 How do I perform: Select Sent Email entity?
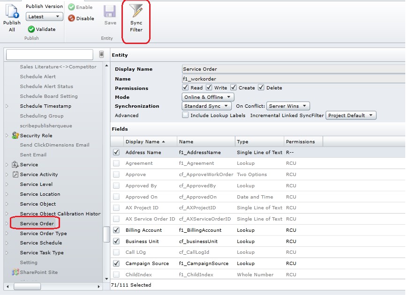pos(33,155)
